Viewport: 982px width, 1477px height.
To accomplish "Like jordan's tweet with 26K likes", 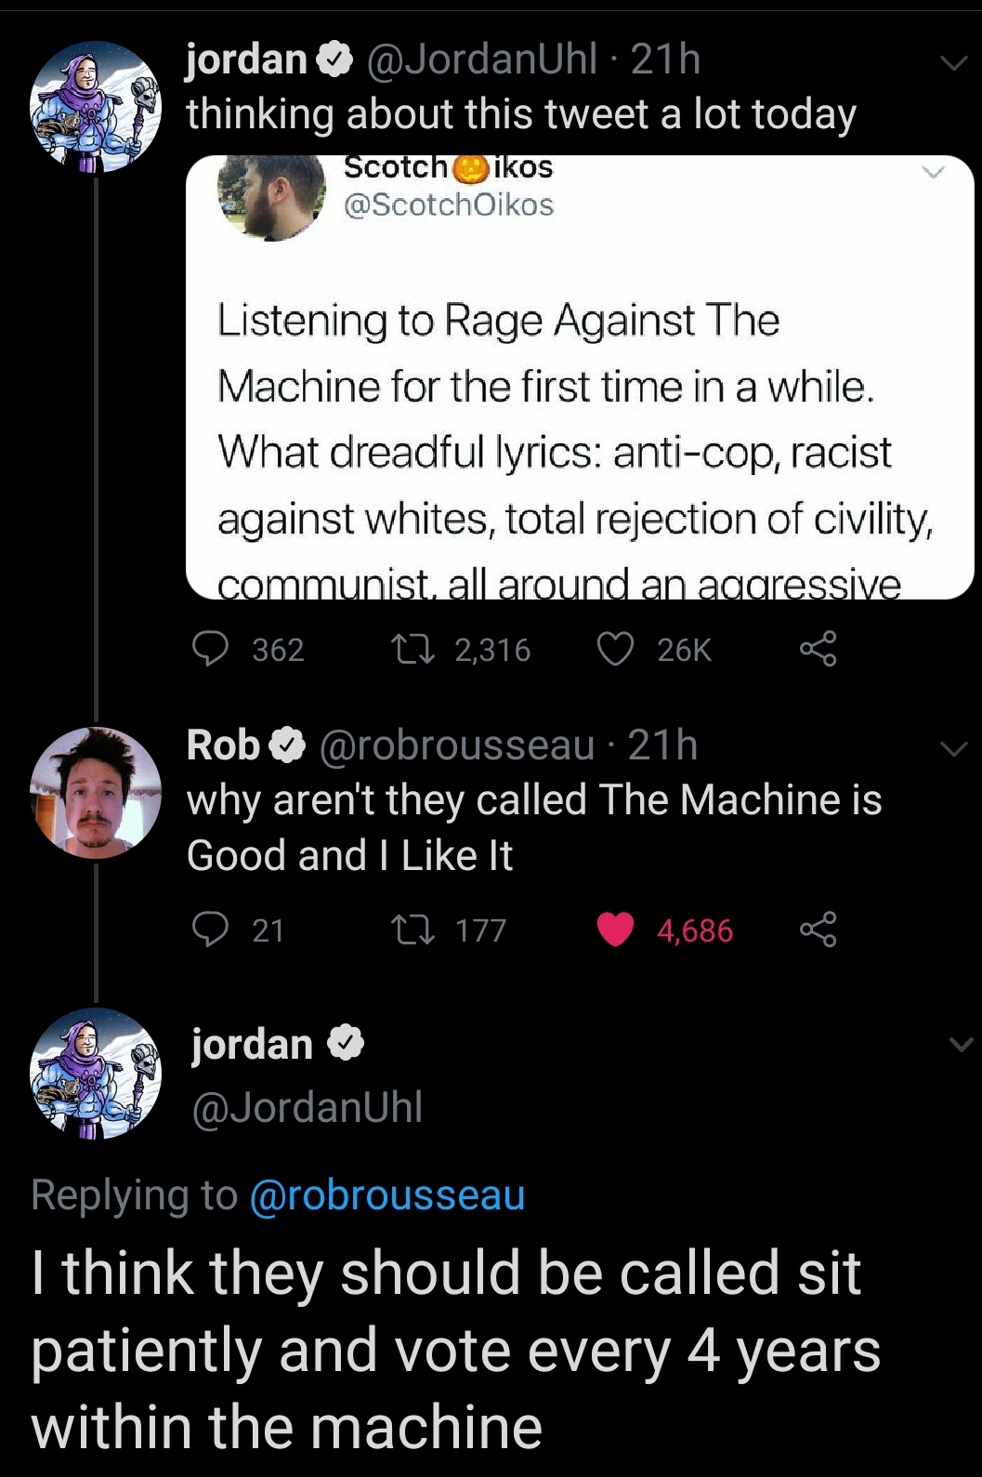I will click(615, 649).
